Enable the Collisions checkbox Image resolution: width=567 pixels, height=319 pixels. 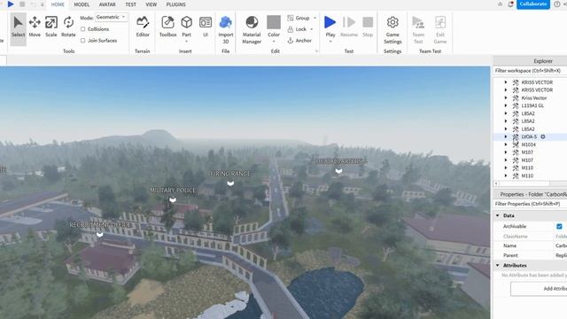[82, 29]
